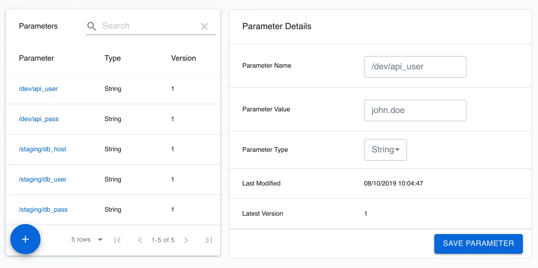Expand the Parameter Type String dropdown
538x268 pixels.
click(x=385, y=150)
